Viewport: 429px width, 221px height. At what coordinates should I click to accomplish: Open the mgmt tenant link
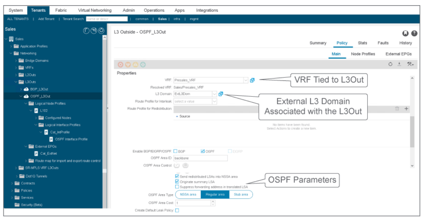(194, 19)
